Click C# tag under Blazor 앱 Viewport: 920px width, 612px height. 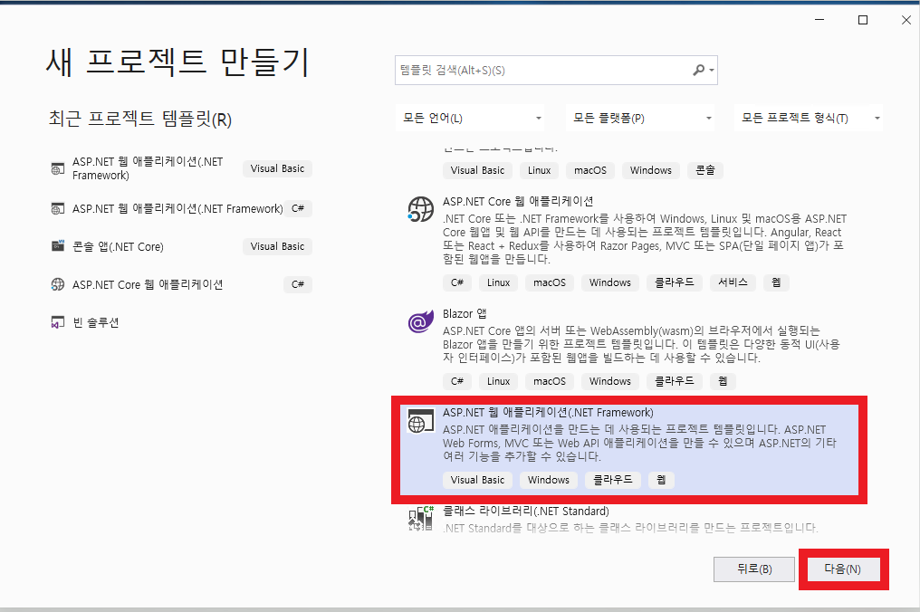click(x=457, y=381)
